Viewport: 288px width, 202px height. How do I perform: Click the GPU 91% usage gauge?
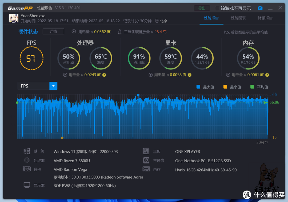139,58
